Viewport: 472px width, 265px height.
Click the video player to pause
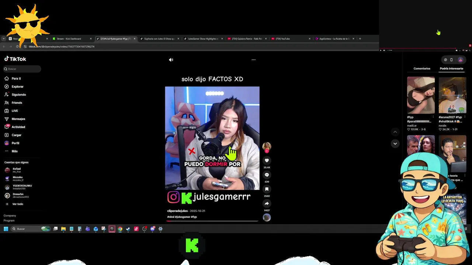pos(212,138)
